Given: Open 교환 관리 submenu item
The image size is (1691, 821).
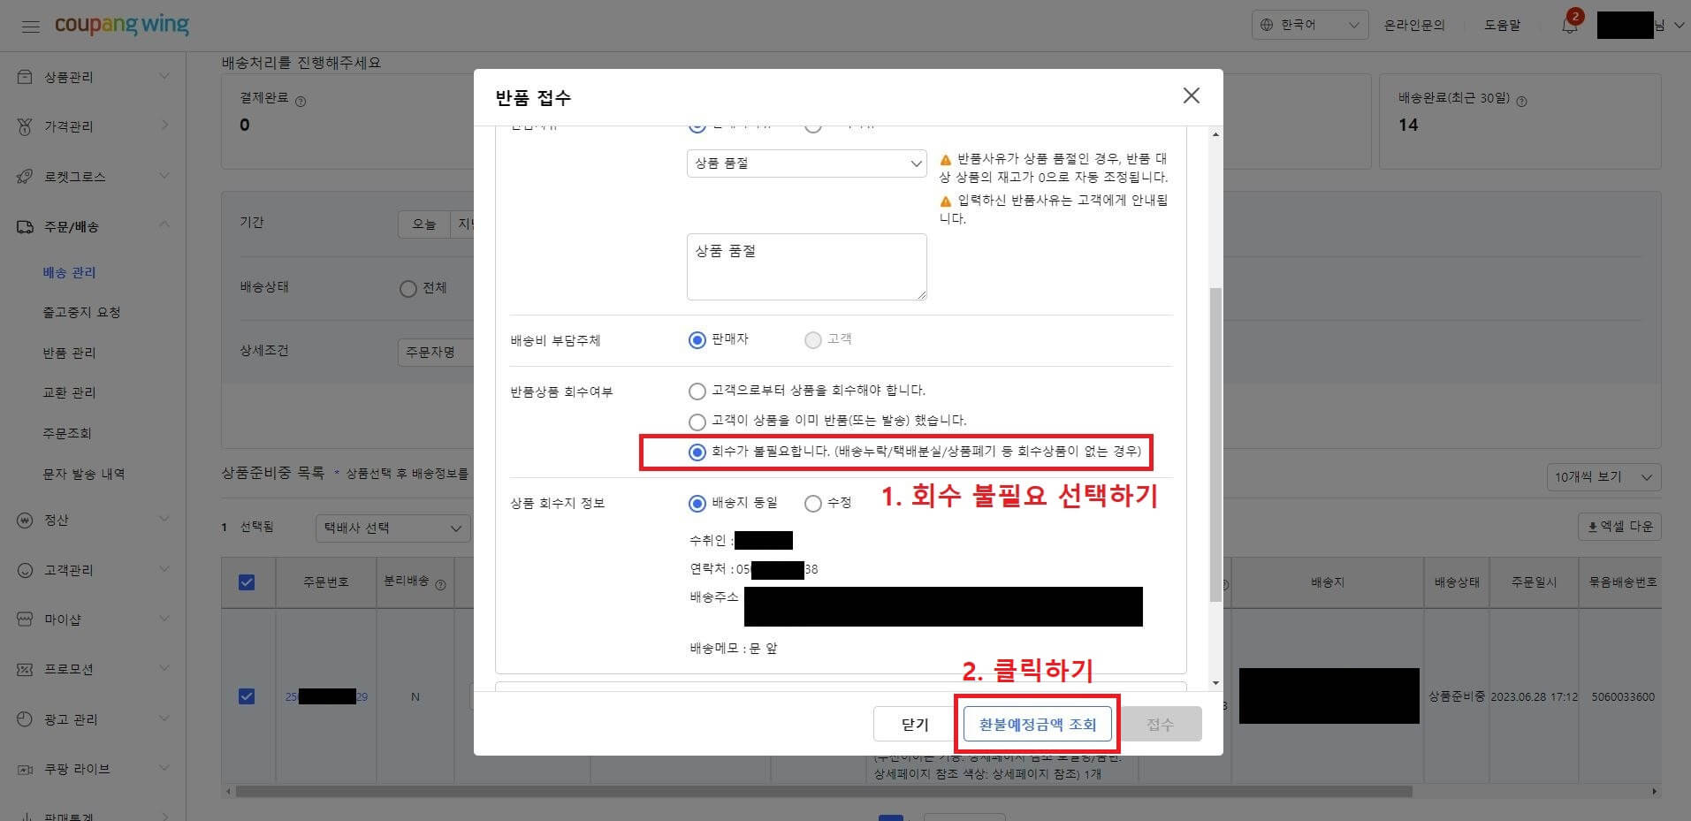Looking at the screenshot, I should [70, 393].
